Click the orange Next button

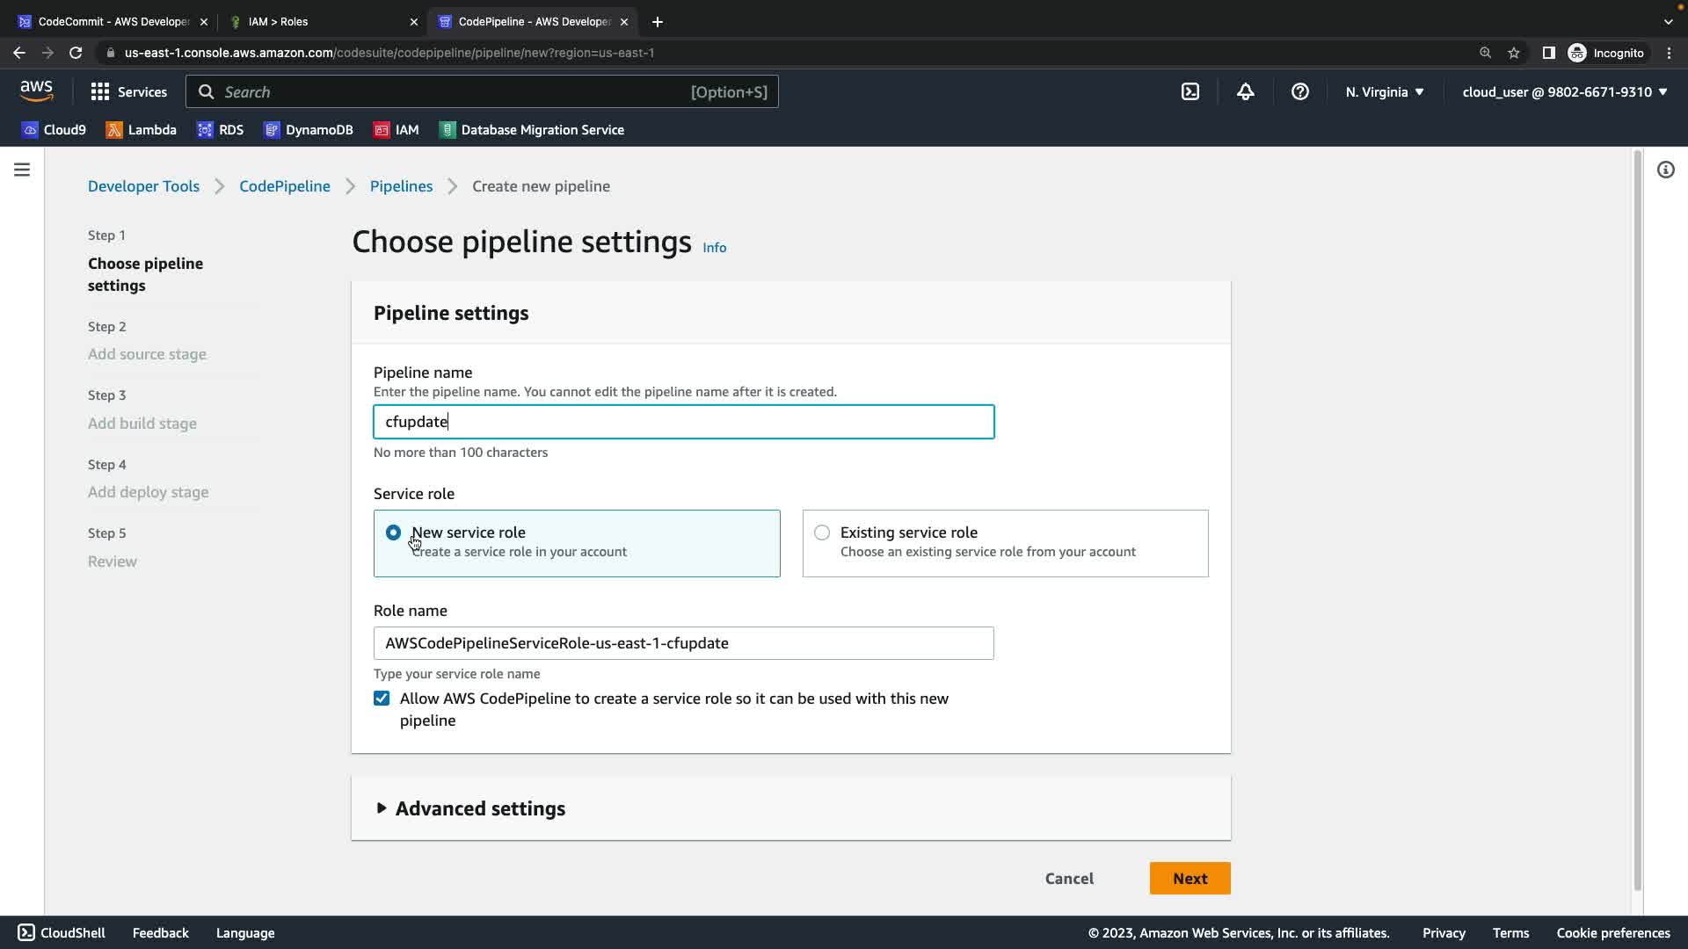click(1190, 879)
